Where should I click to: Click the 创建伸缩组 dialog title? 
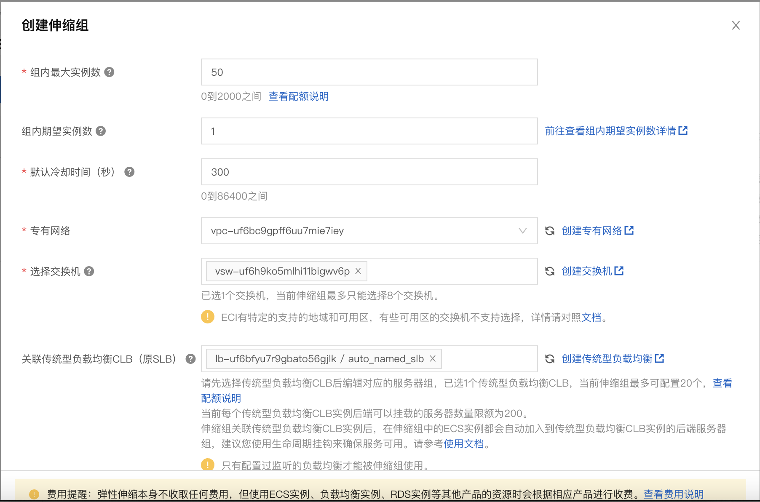click(55, 25)
